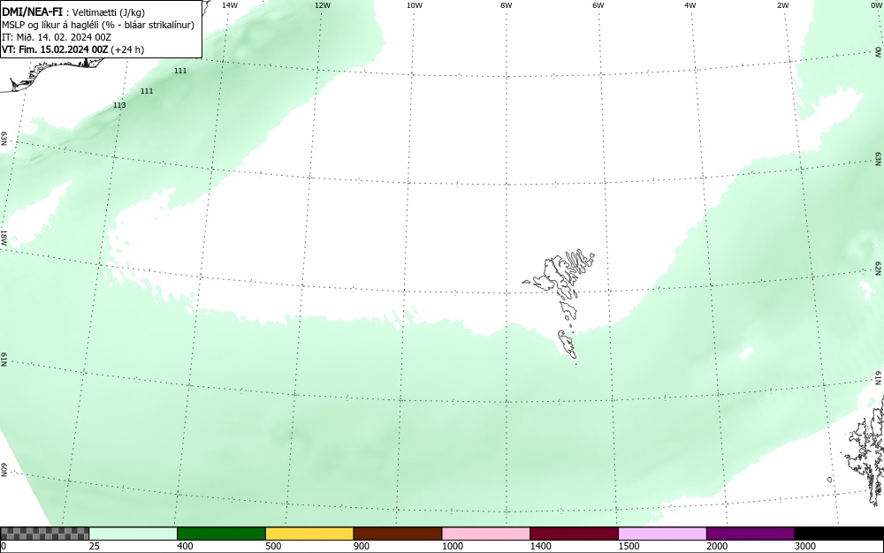Screen dimensions: 884x553
Task: Click the "12W" longitude label
Action: tap(322, 5)
